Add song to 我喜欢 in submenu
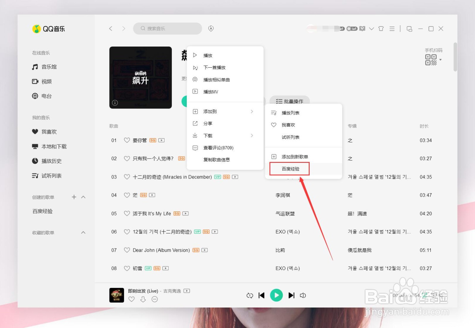This screenshot has height=328, width=475. tap(303, 125)
